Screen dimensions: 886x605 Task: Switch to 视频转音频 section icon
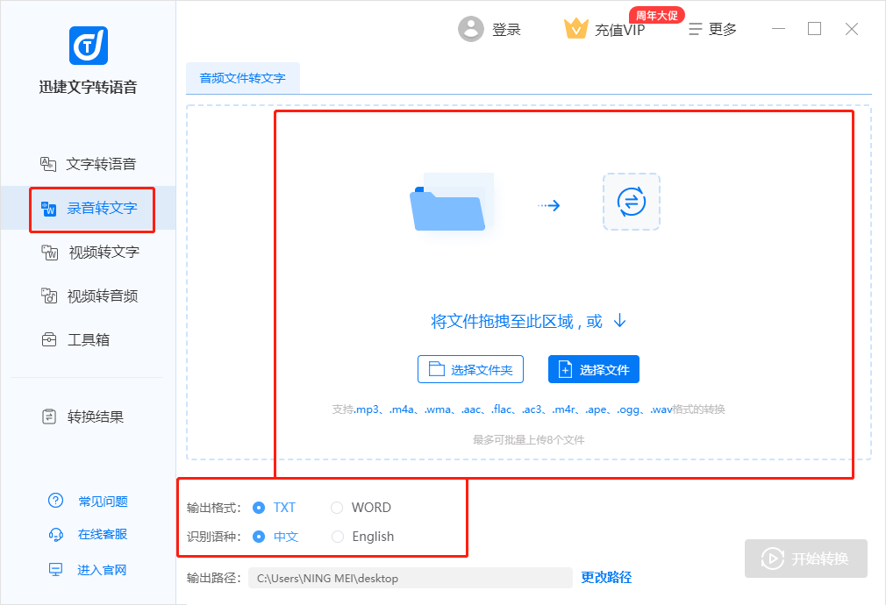pos(49,295)
